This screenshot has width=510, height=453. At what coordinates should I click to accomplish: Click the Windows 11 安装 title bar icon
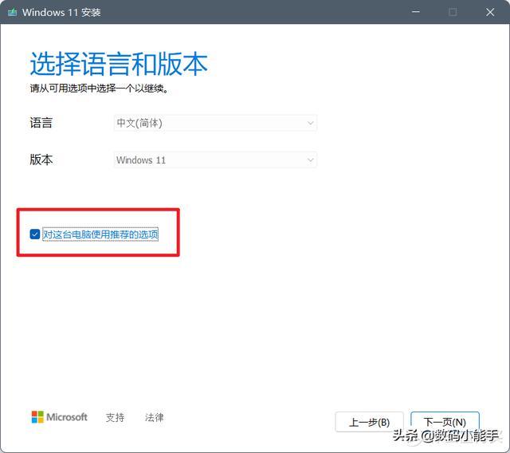13,13
